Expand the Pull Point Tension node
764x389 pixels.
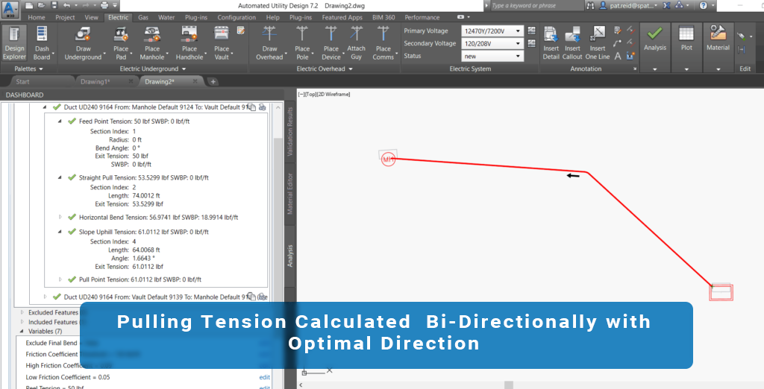pos(60,279)
